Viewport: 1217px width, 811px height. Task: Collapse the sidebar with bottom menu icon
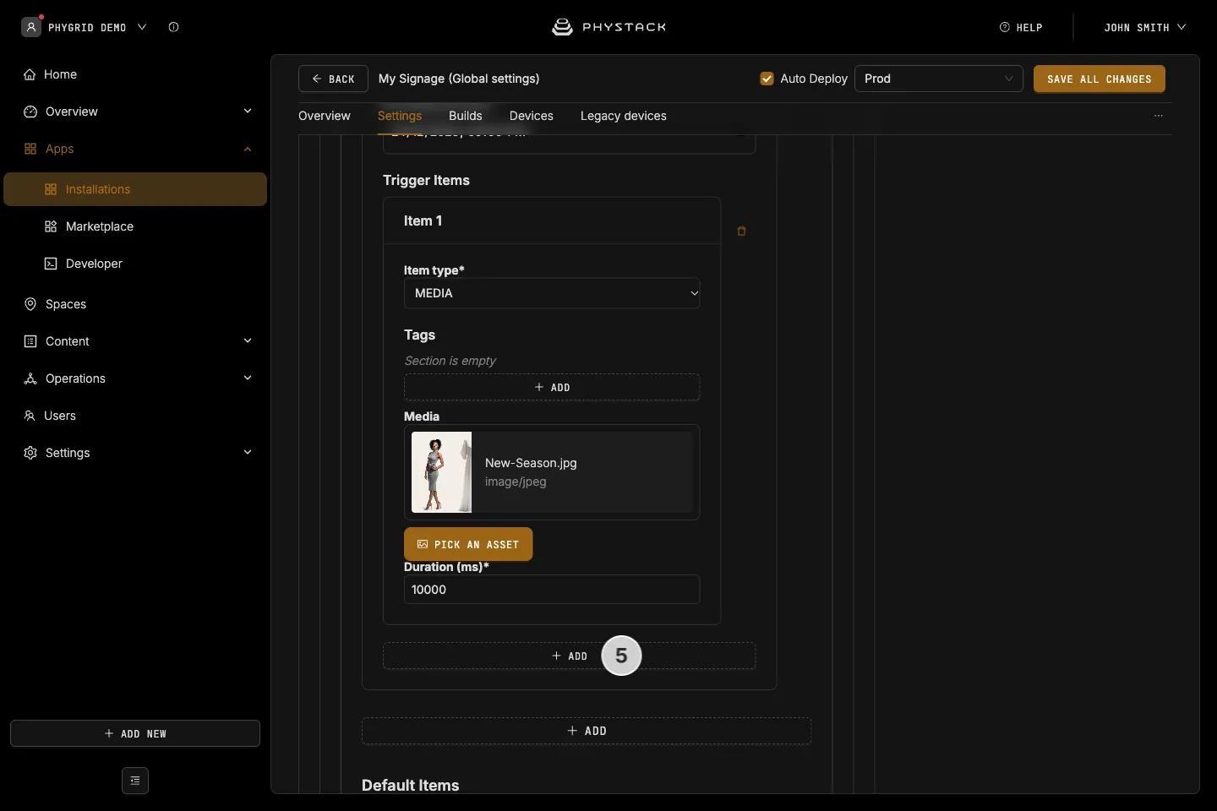pyautogui.click(x=135, y=781)
